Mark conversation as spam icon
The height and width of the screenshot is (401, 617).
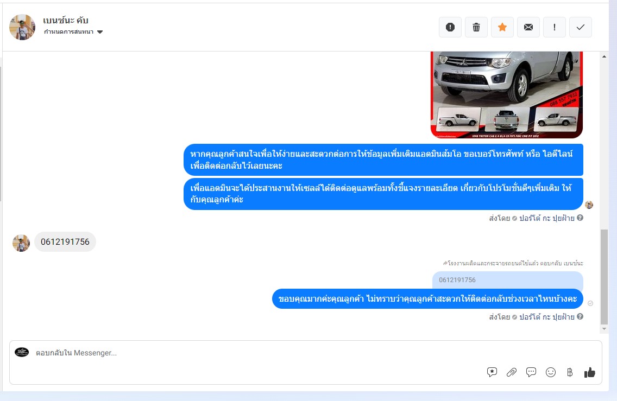450,27
